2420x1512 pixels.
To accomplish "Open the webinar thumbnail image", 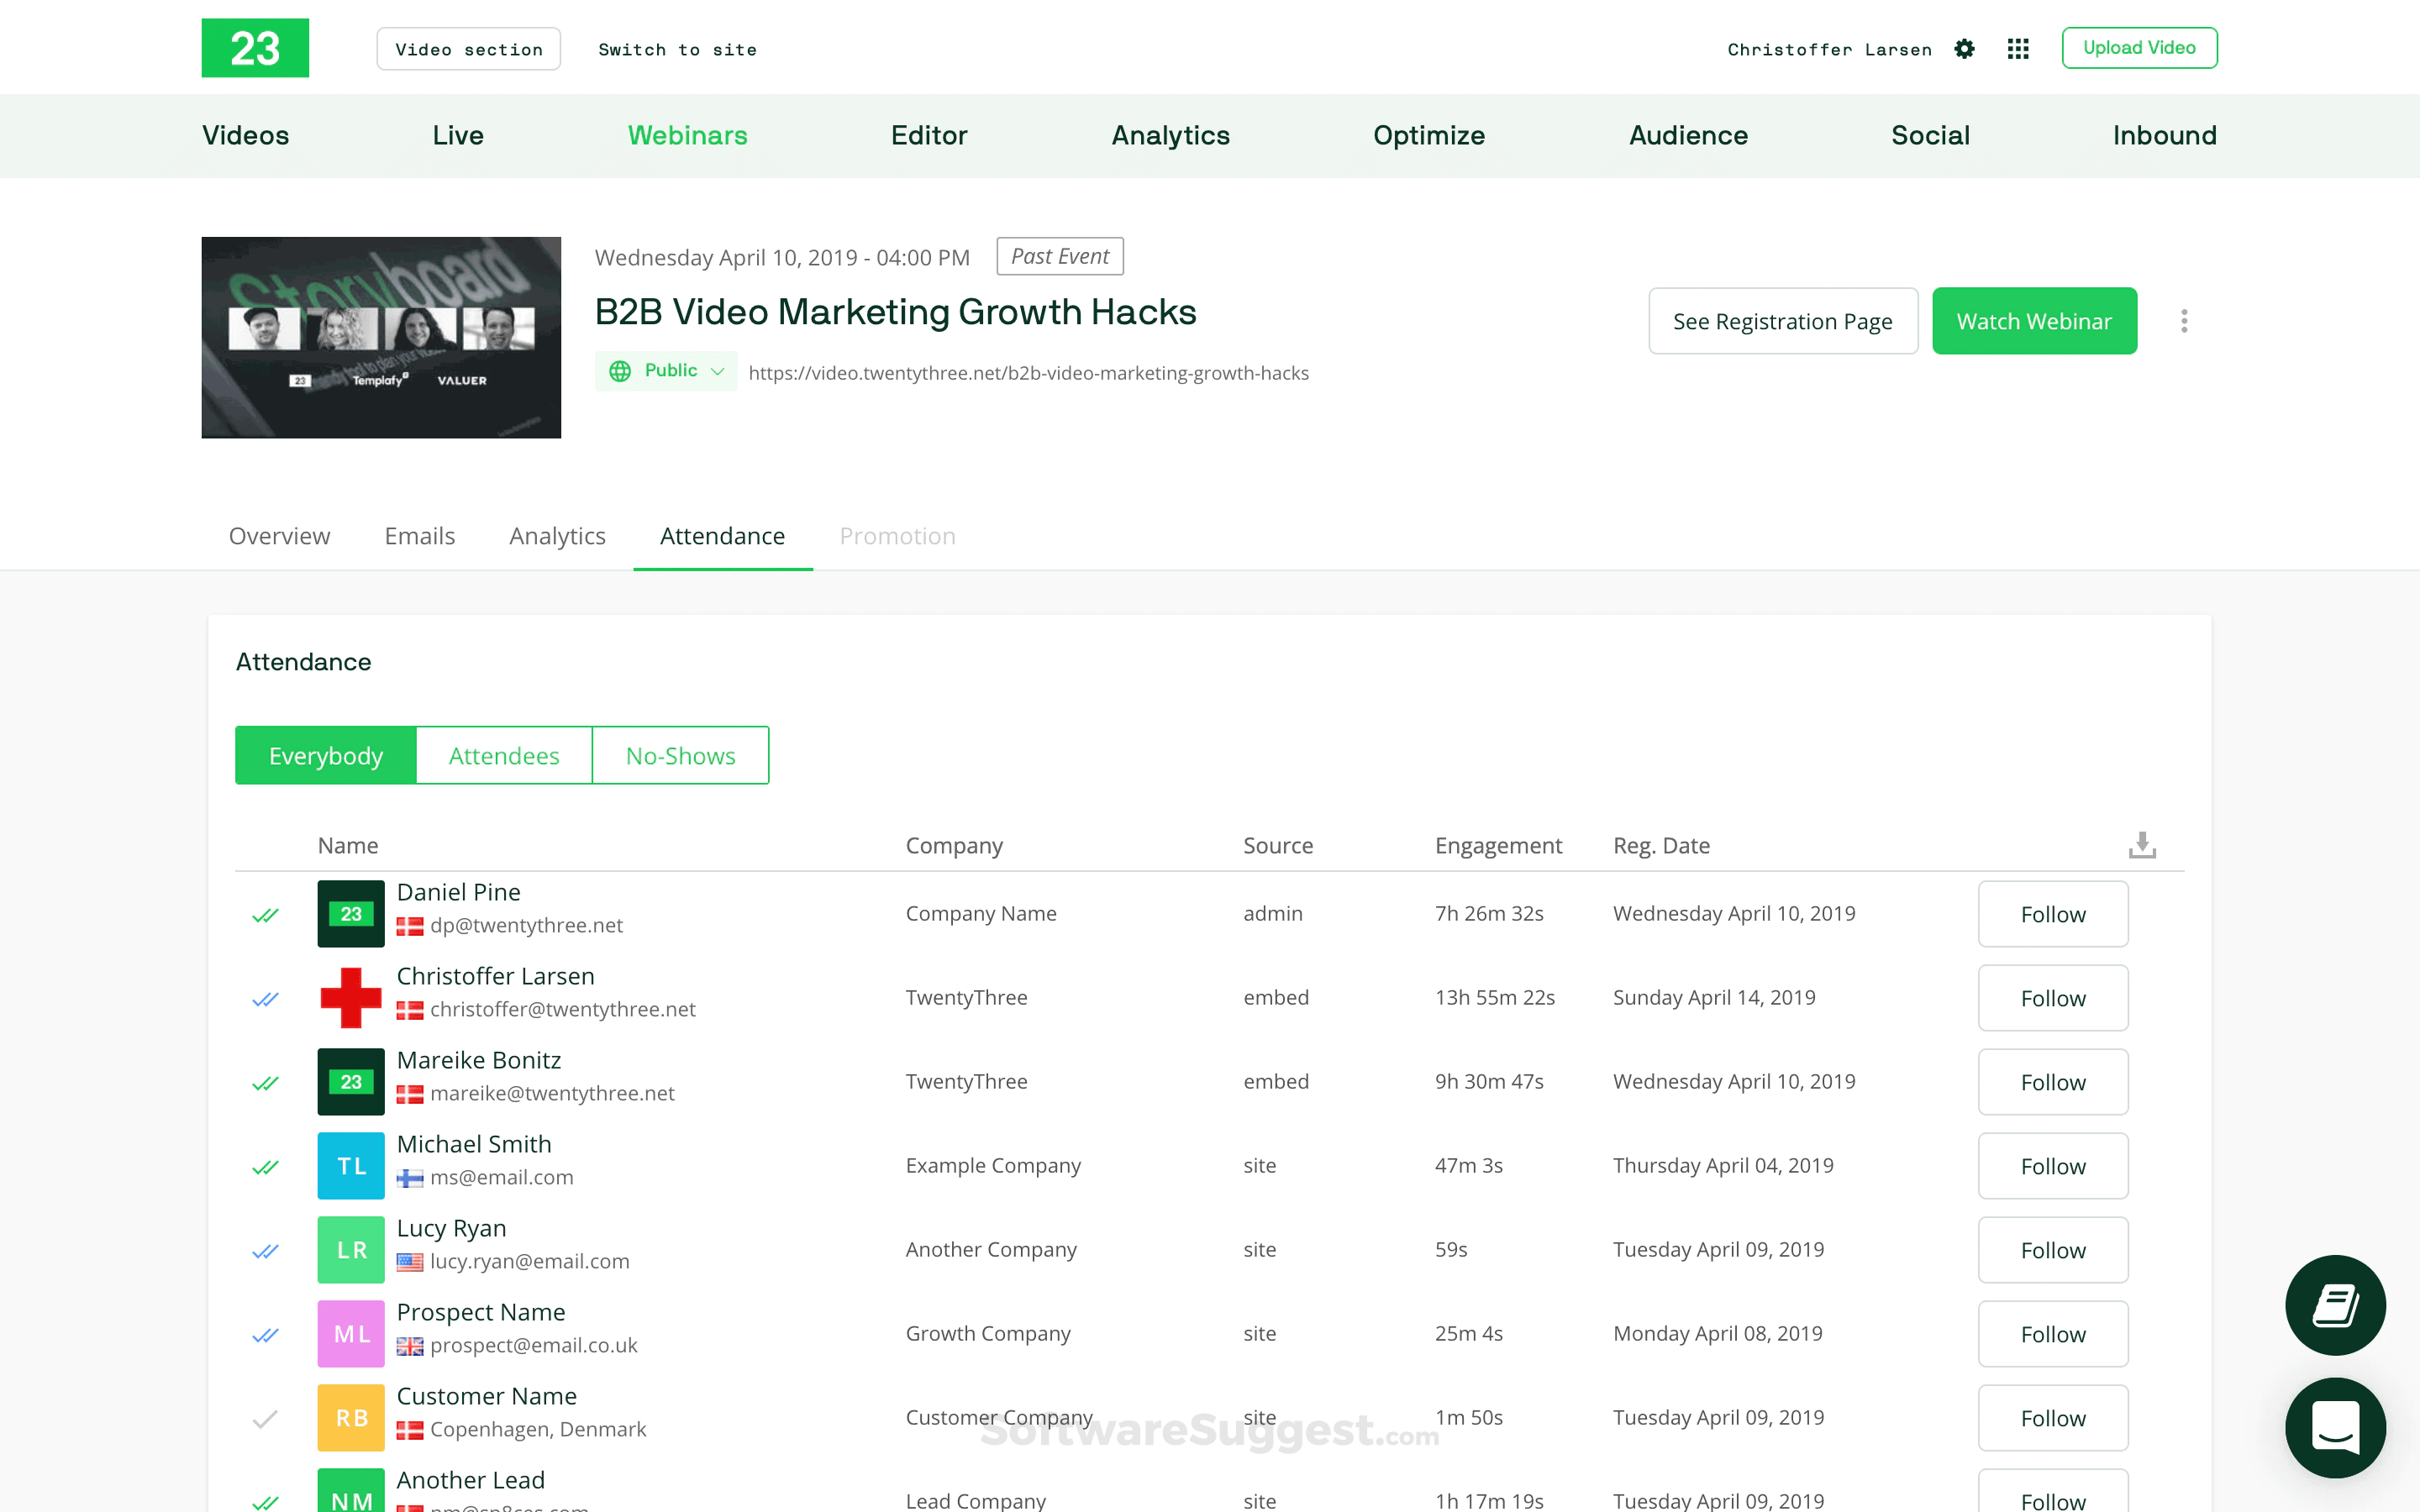I will click(381, 337).
